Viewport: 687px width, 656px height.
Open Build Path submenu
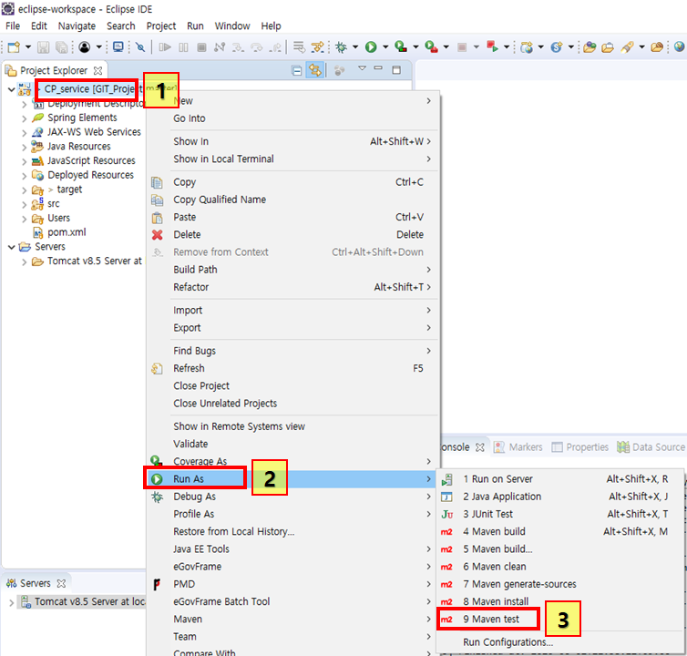(292, 270)
